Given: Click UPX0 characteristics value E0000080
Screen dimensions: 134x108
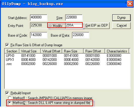Looking at the screenshot, I should tap(114, 56).
